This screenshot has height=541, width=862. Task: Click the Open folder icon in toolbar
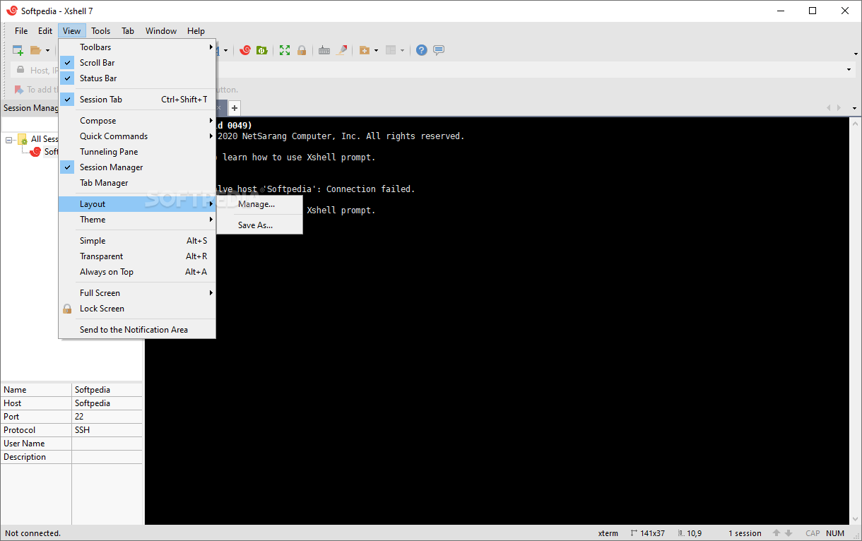(35, 50)
